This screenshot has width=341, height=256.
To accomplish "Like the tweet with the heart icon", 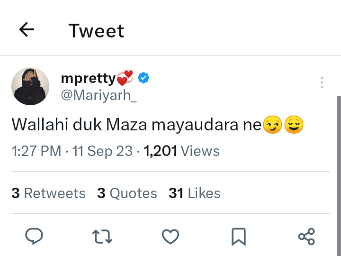I will (170, 236).
